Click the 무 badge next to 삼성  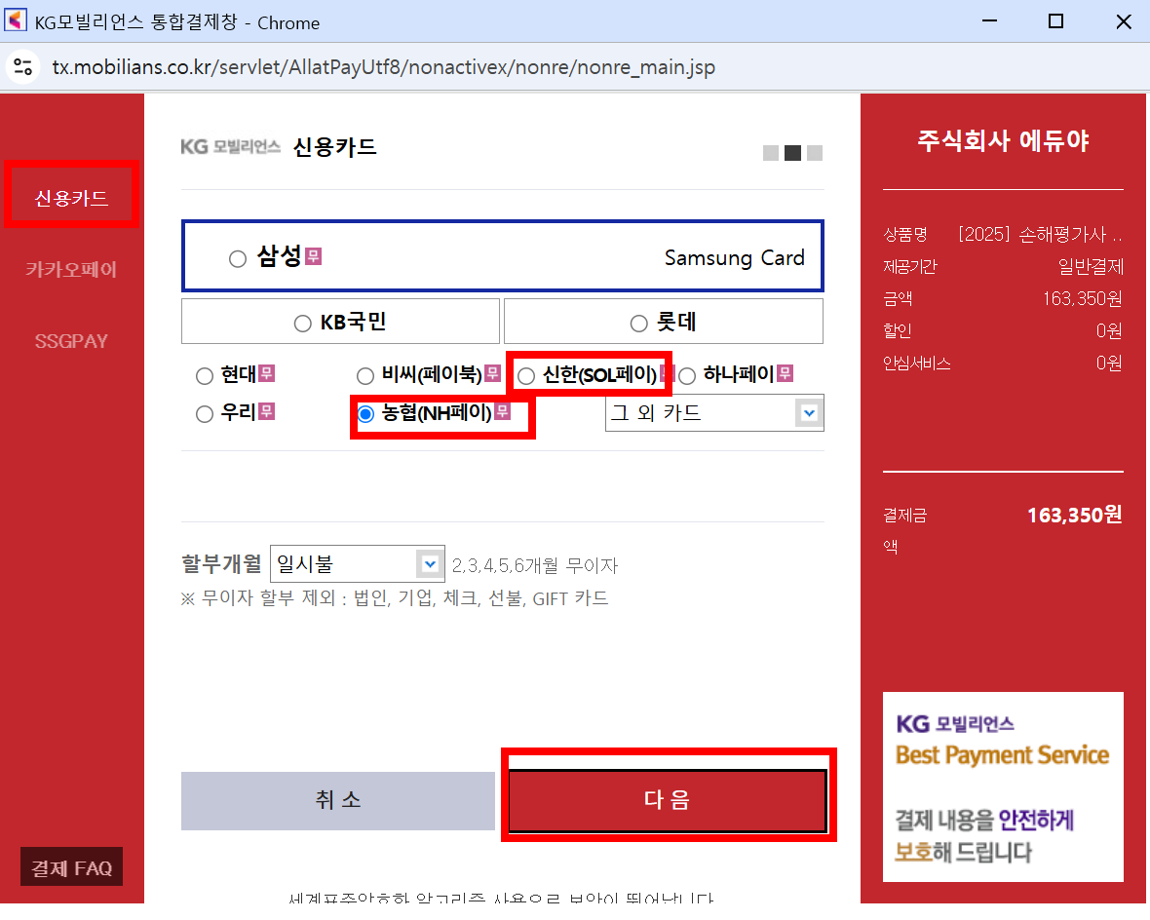point(313,256)
